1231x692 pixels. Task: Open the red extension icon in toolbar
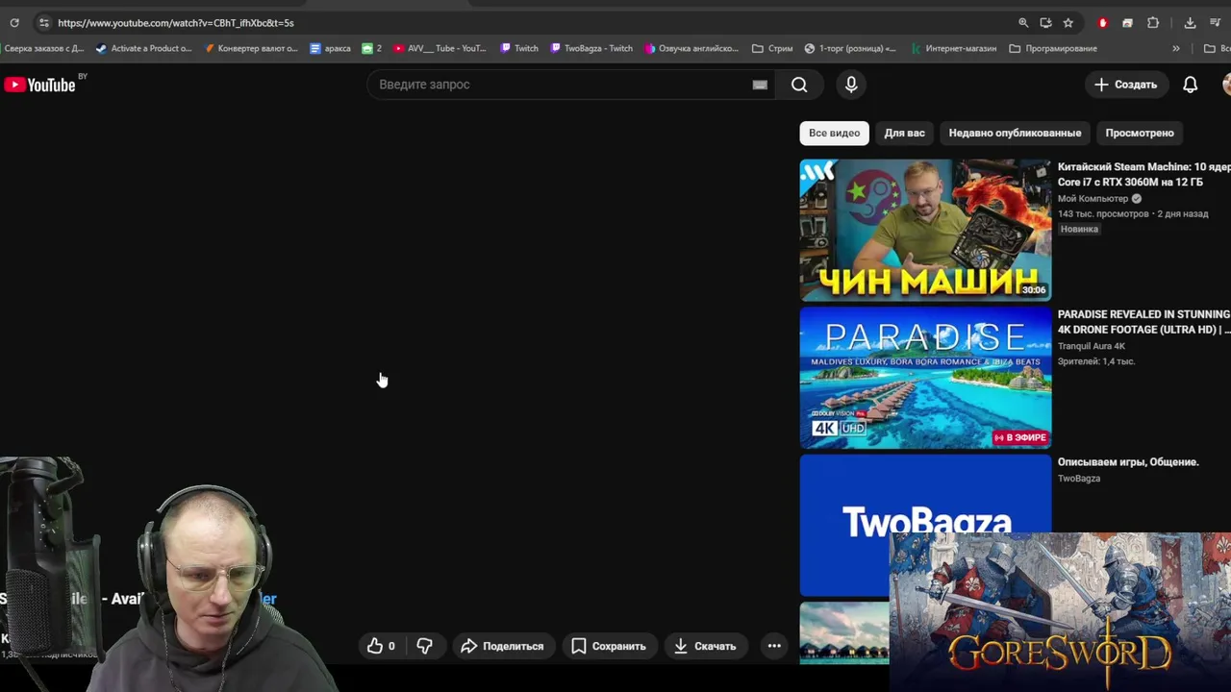[1103, 22]
